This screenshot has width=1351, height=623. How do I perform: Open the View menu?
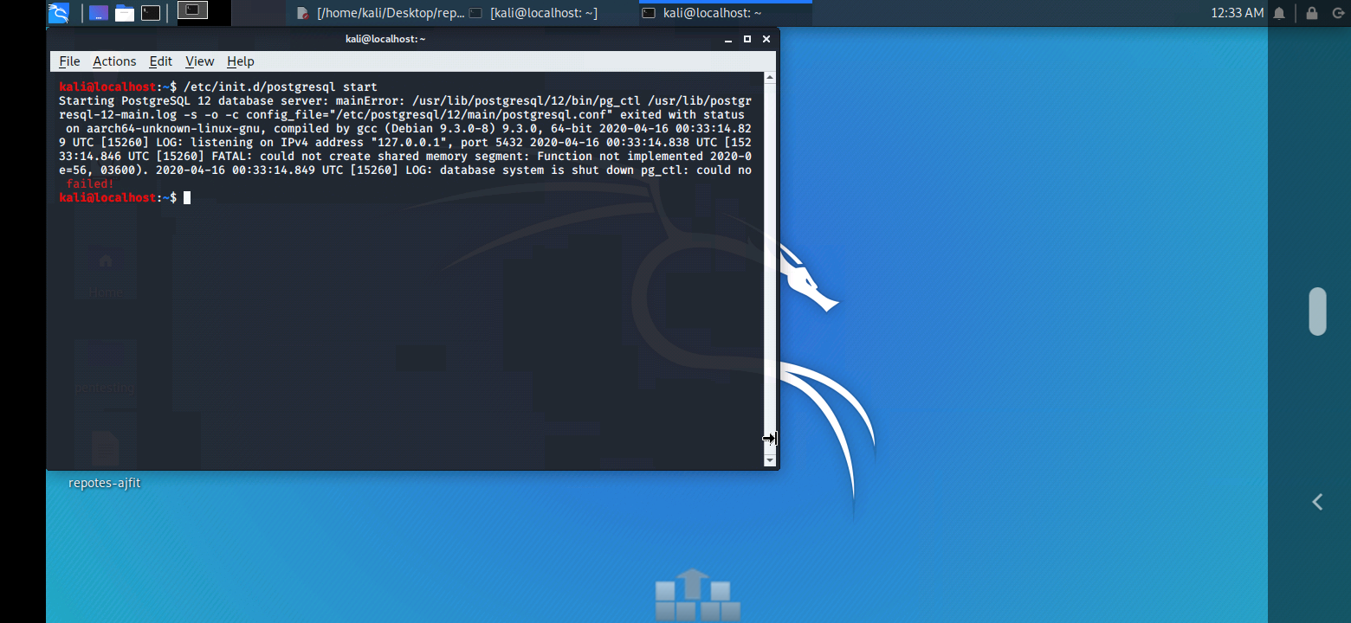199,61
